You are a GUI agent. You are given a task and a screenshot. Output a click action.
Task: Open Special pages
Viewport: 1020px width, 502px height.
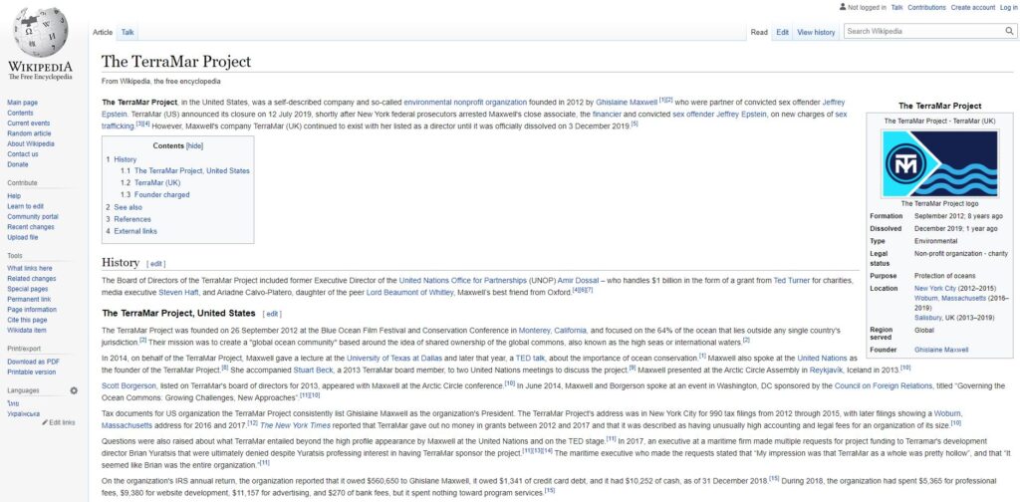pos(27,289)
